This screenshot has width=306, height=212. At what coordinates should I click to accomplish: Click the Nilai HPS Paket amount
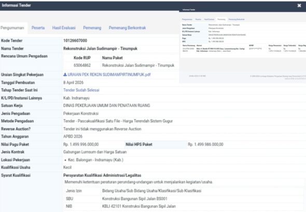pos(205,144)
